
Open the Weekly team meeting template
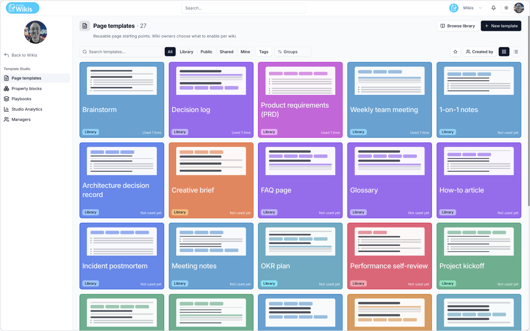[390, 100]
